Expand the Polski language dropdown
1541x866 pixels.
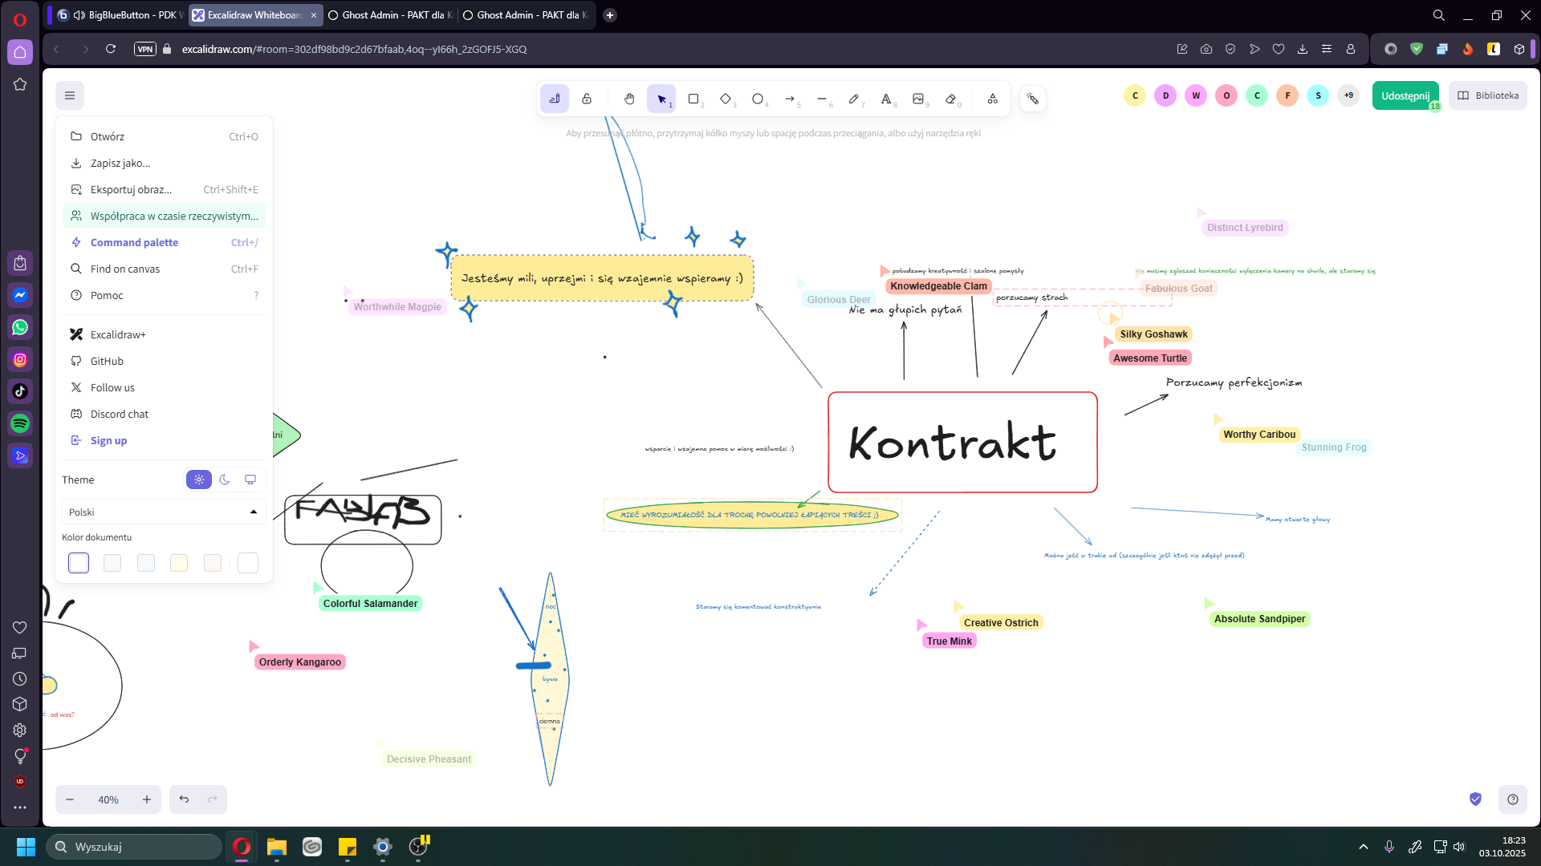(x=164, y=512)
